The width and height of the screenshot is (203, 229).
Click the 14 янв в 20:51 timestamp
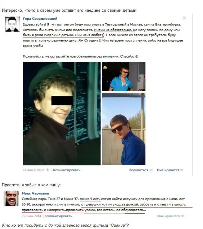coord(34,170)
